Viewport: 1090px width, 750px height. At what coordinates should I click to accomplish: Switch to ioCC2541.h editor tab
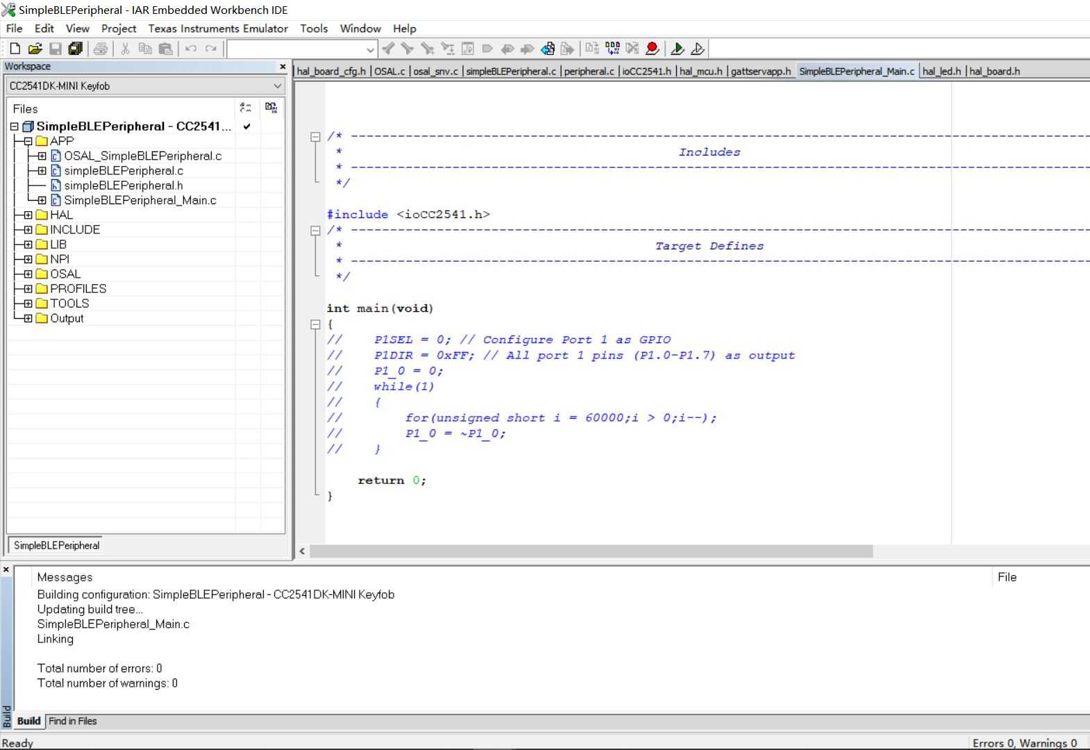coord(646,71)
